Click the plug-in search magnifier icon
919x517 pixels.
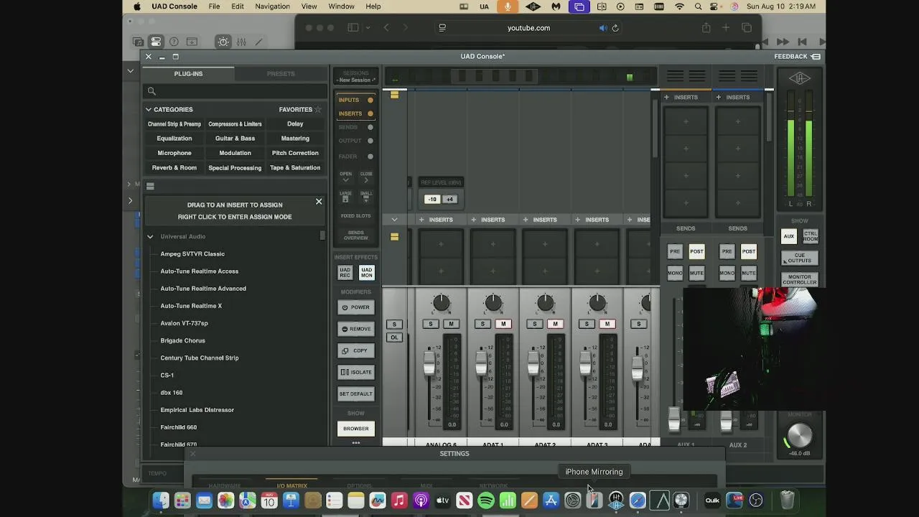(x=151, y=91)
